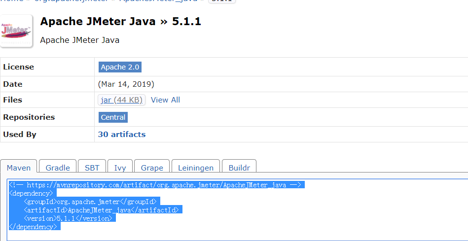This screenshot has width=468, height=241.
Task: Select the Maven tab
Action: pos(19,168)
